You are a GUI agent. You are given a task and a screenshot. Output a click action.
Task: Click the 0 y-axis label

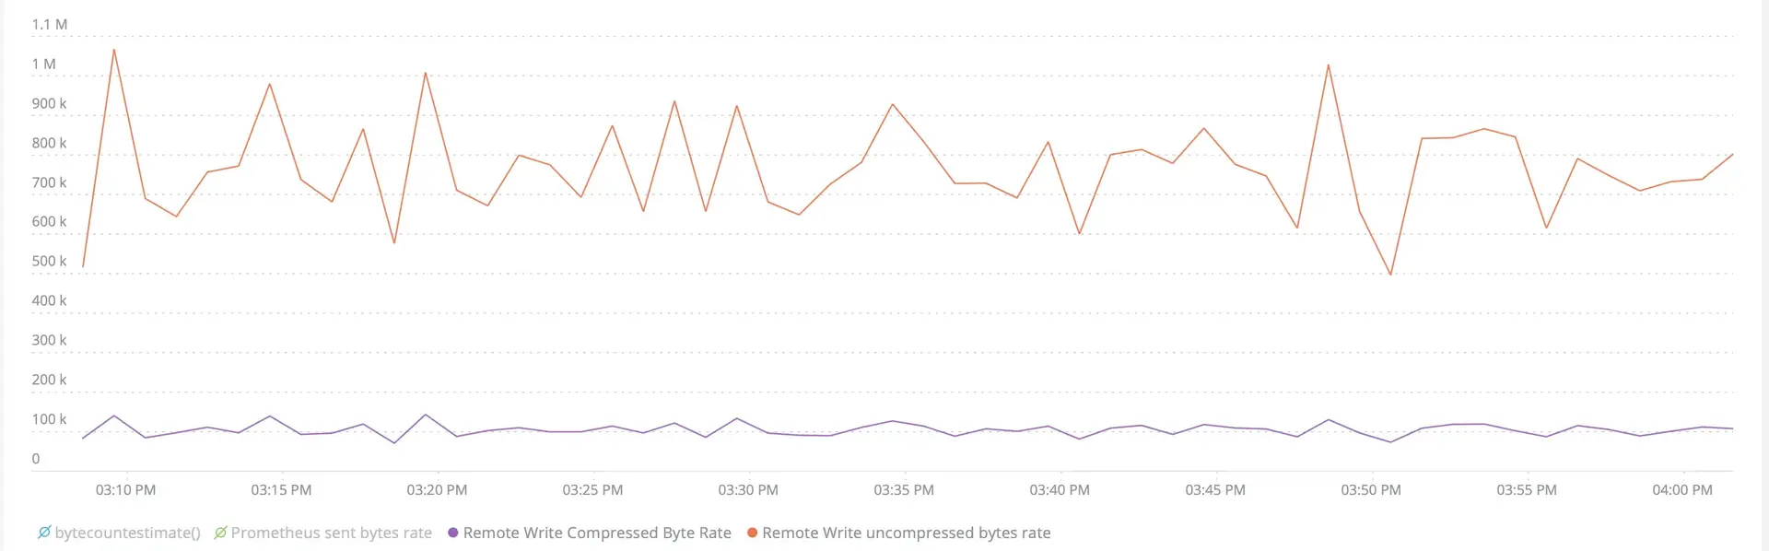pyautogui.click(x=36, y=459)
